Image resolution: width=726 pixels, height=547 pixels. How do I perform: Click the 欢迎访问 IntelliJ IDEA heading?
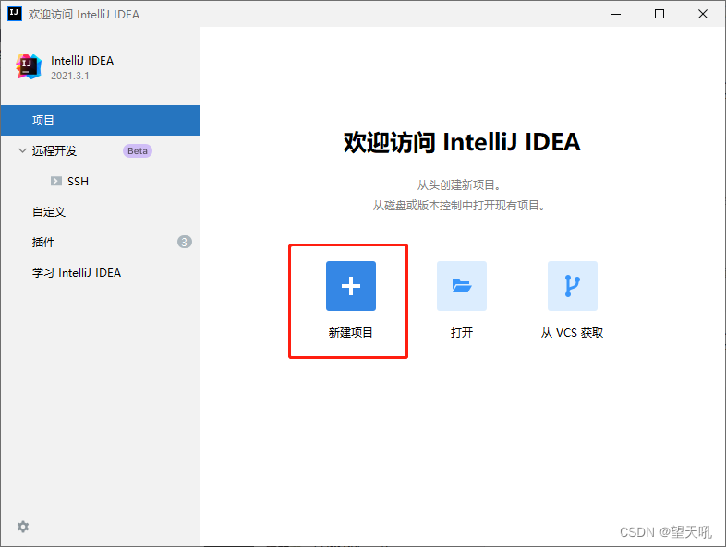coord(462,142)
